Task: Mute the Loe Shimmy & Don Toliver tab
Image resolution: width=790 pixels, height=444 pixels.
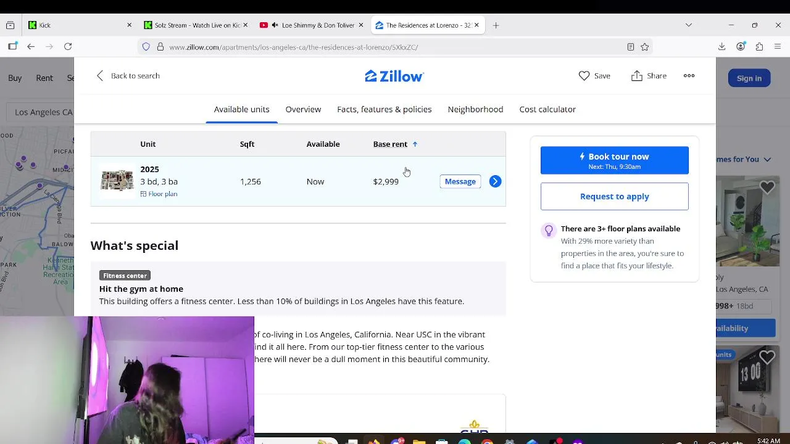Action: (x=274, y=25)
